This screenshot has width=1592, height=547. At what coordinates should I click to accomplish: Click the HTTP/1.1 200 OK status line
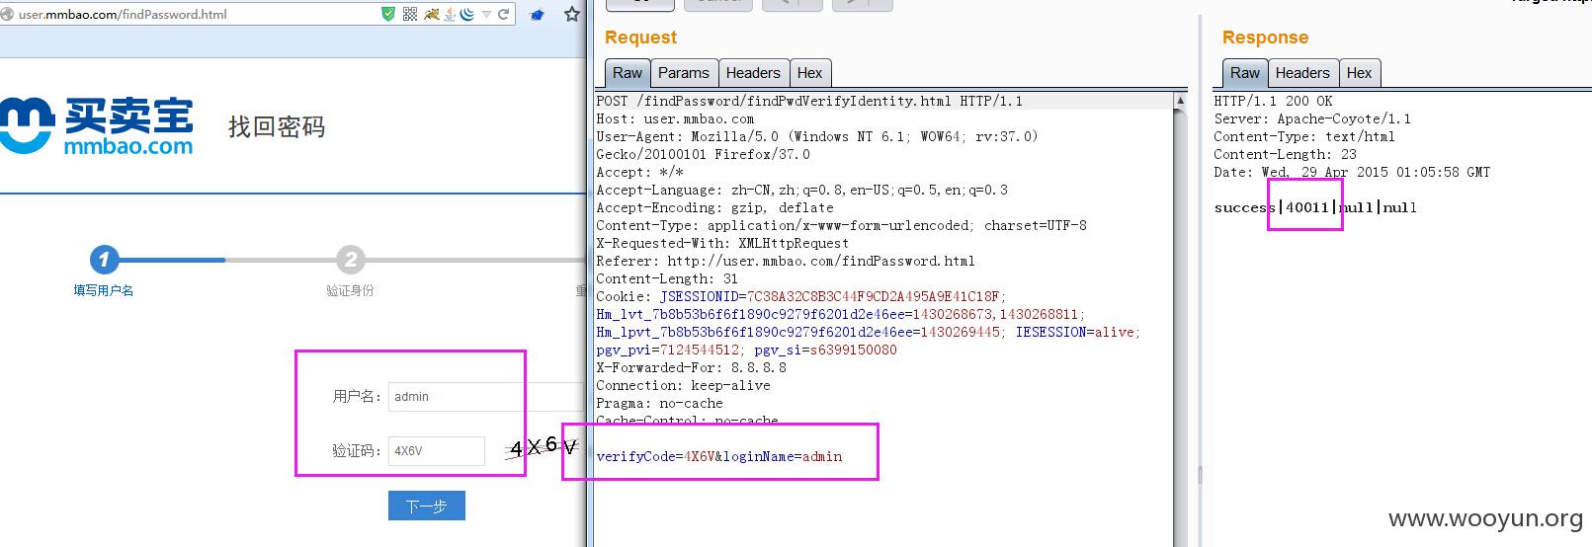[x=1273, y=101]
